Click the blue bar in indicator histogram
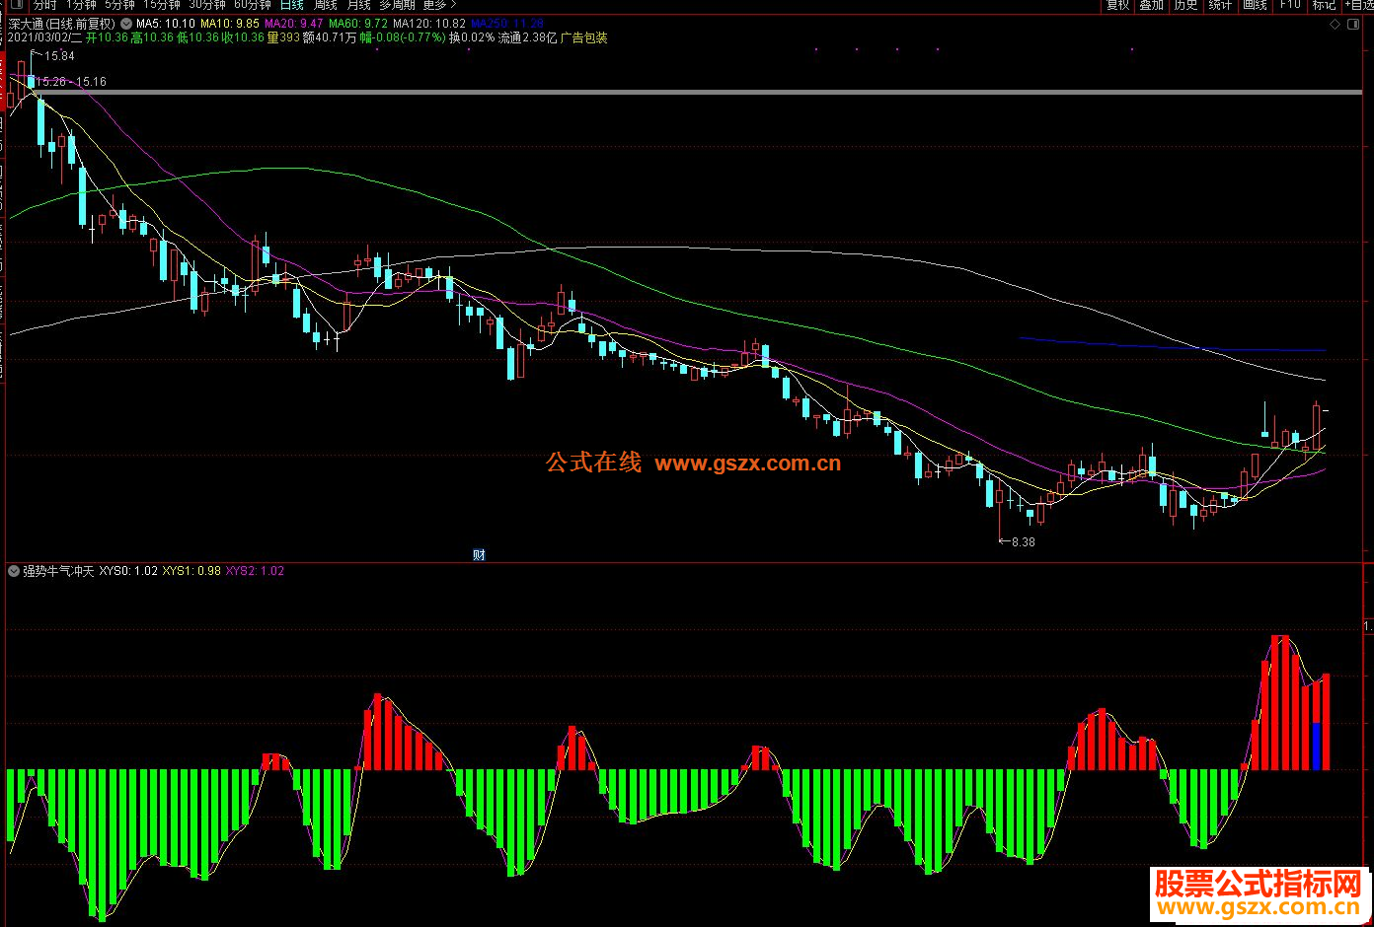This screenshot has width=1374, height=927. pyautogui.click(x=1316, y=746)
